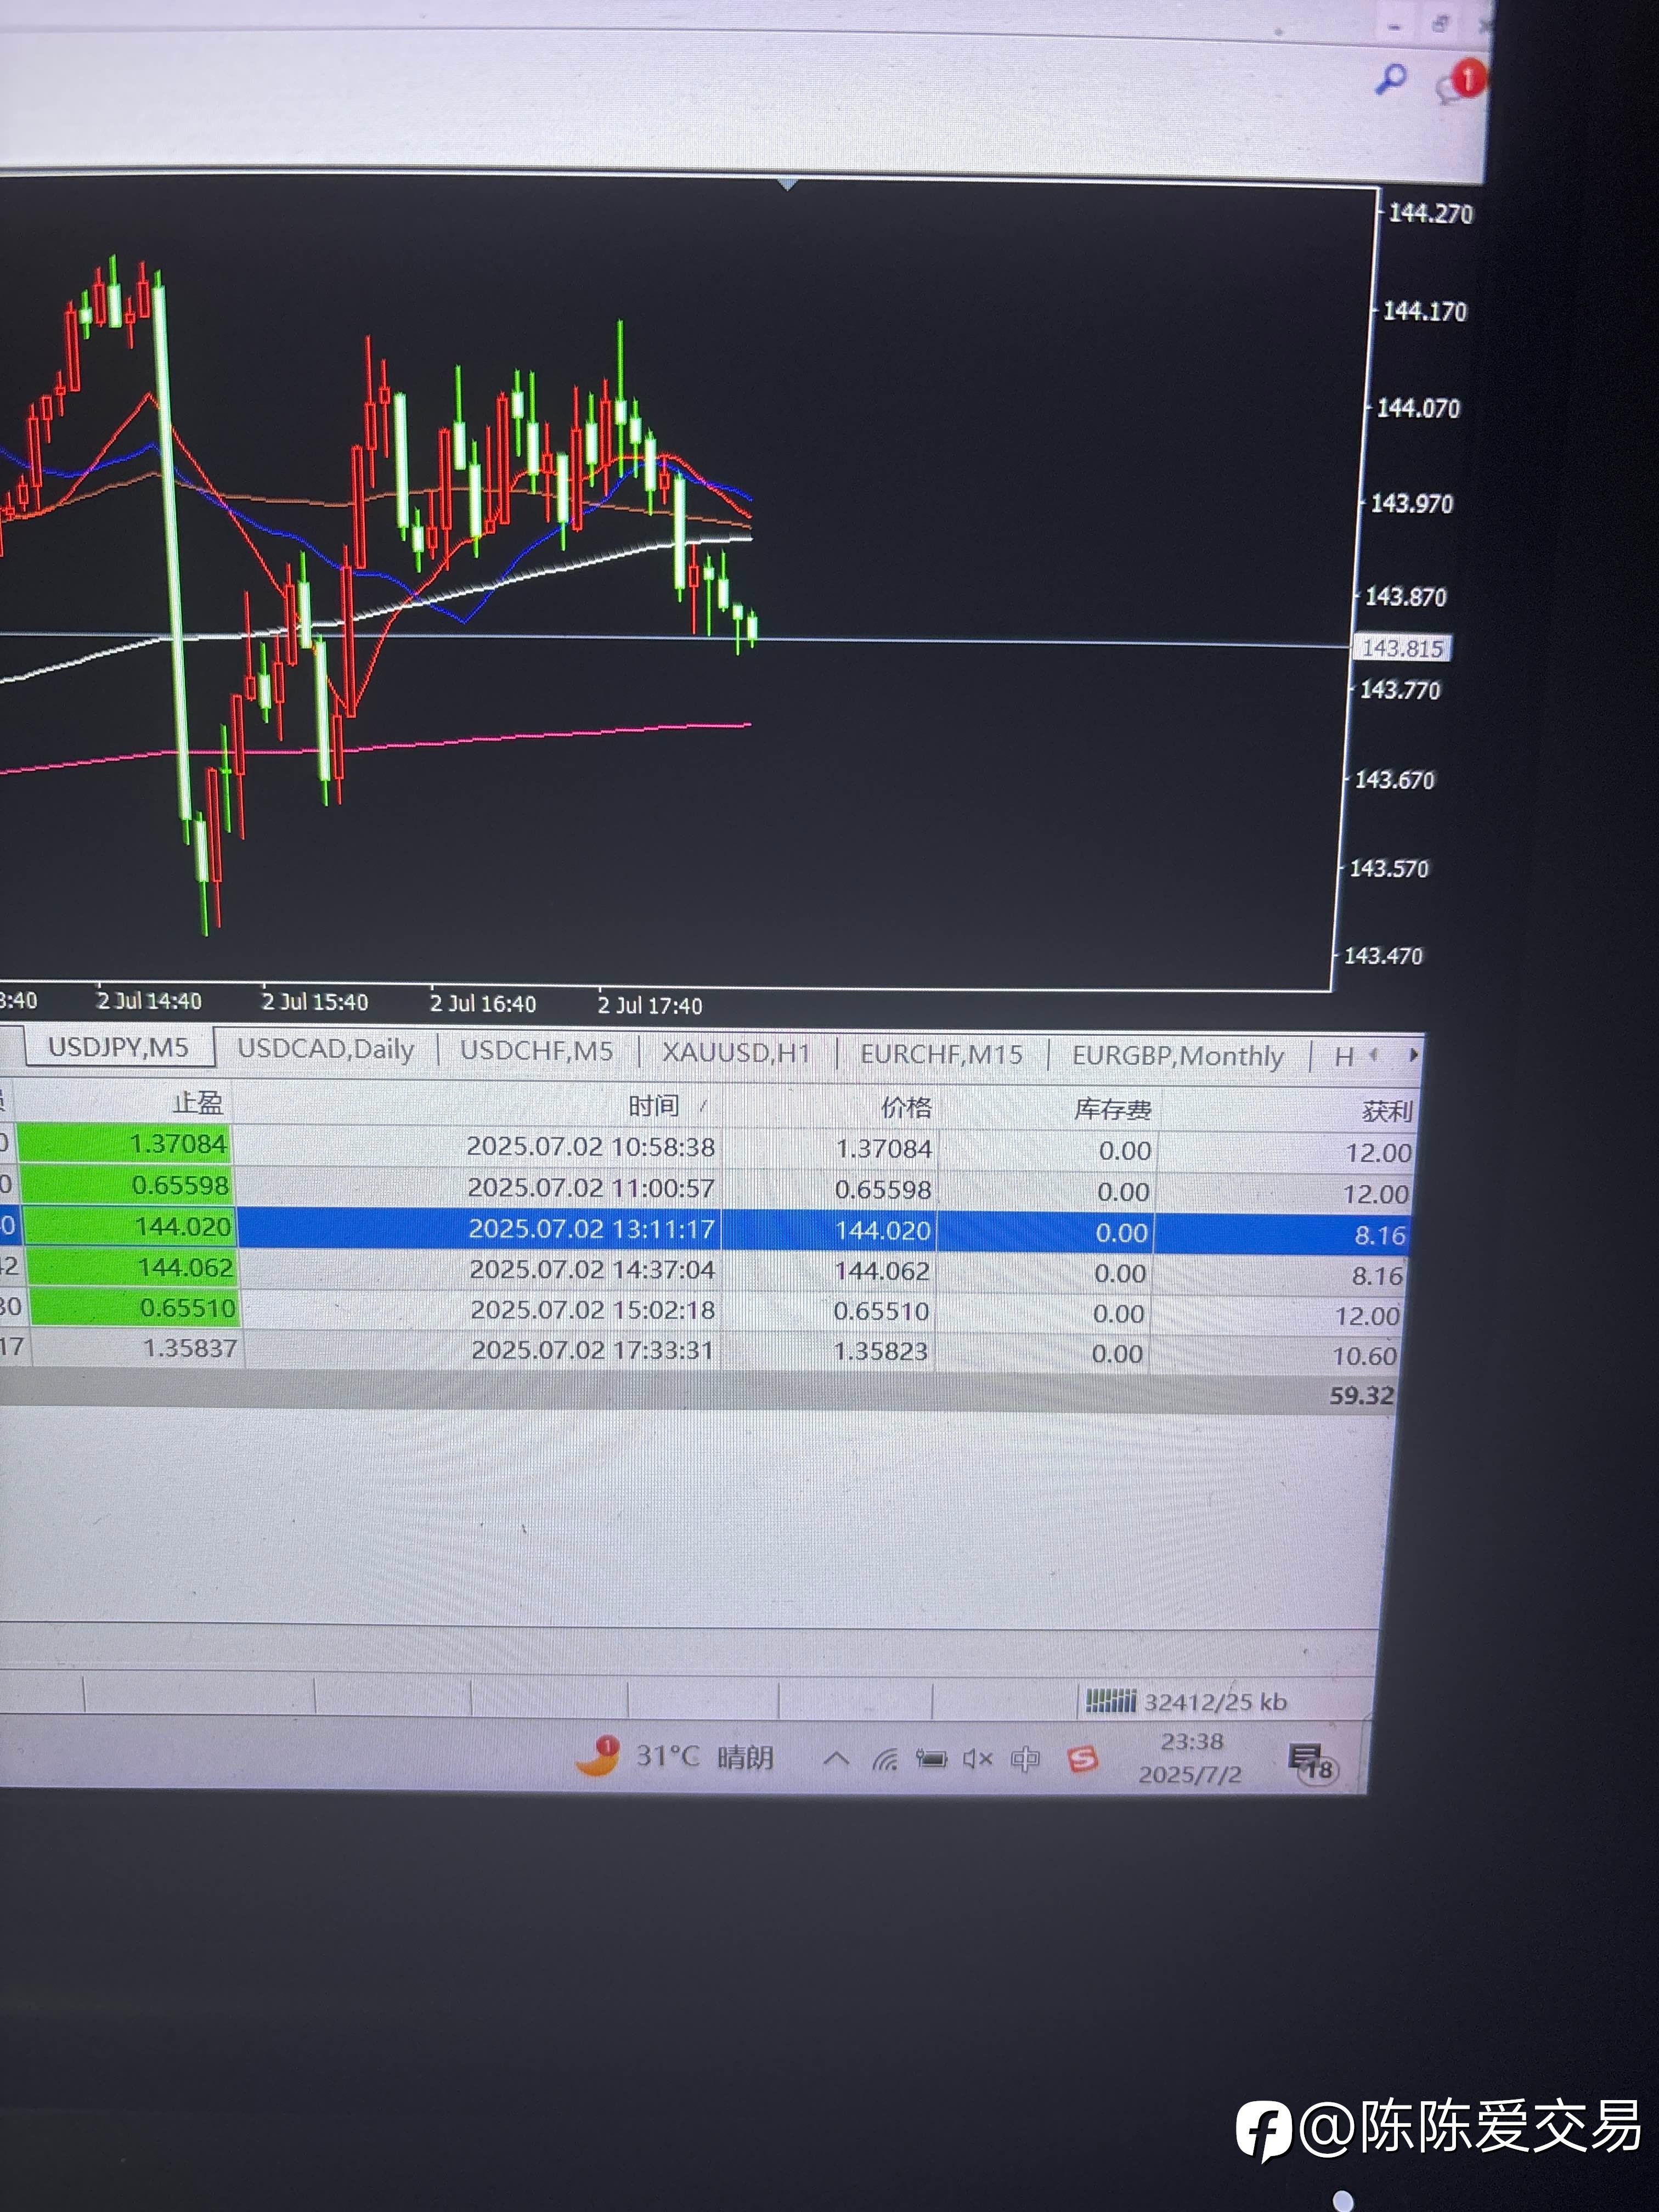Viewport: 1659px width, 2212px height.
Task: Switch to the USDCAD,Daily chart tab
Action: (326, 1049)
